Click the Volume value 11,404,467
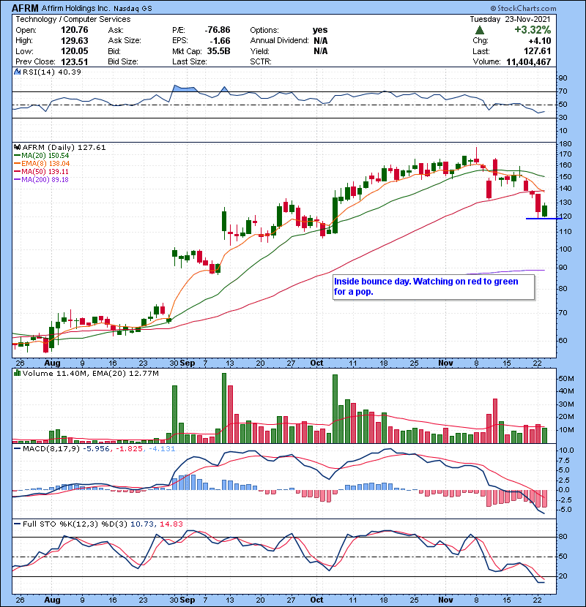The width and height of the screenshot is (586, 607). 529,61
